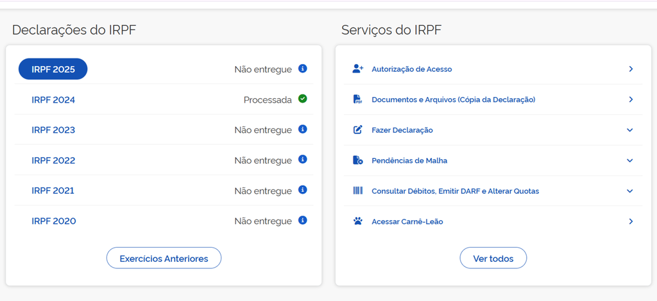Image resolution: width=657 pixels, height=301 pixels.
Task: Select the IRPF 2022 declaration
Action: coord(53,160)
